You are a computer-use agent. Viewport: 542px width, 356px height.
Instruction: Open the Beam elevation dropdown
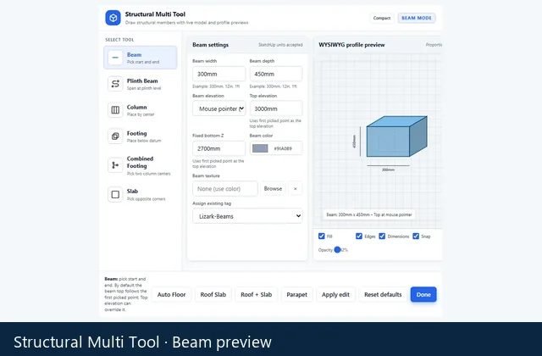click(x=218, y=108)
